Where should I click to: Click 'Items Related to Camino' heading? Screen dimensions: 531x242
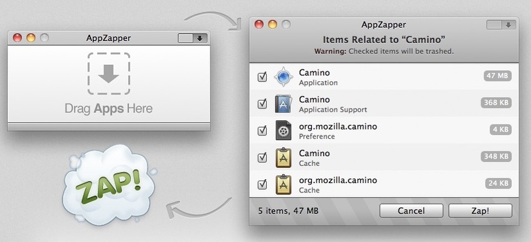coord(384,40)
